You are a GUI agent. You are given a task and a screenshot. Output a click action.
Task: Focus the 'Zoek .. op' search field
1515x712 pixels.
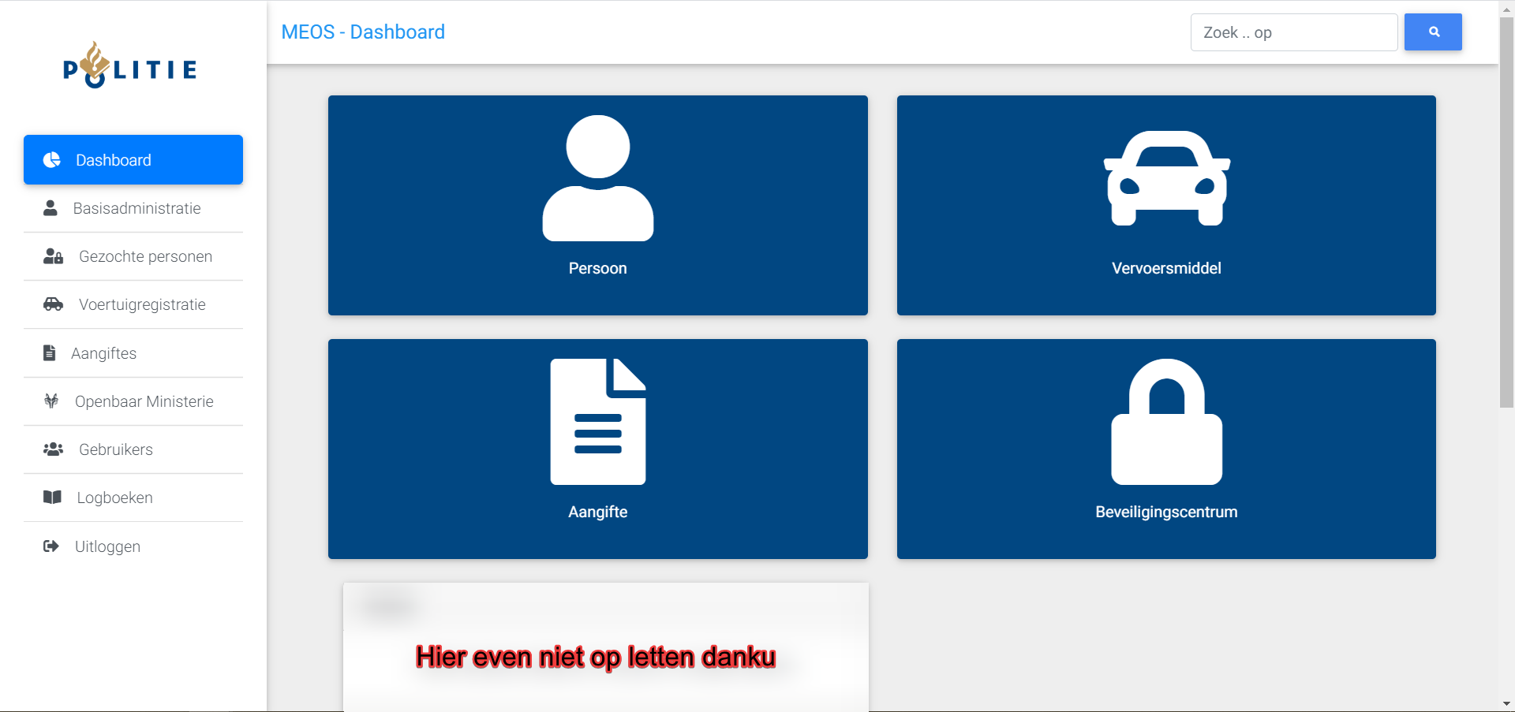1293,32
